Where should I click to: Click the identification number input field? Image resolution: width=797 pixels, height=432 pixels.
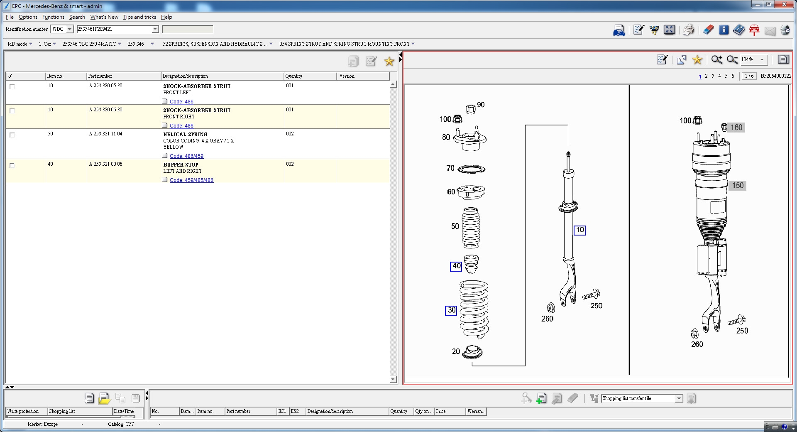click(x=114, y=29)
